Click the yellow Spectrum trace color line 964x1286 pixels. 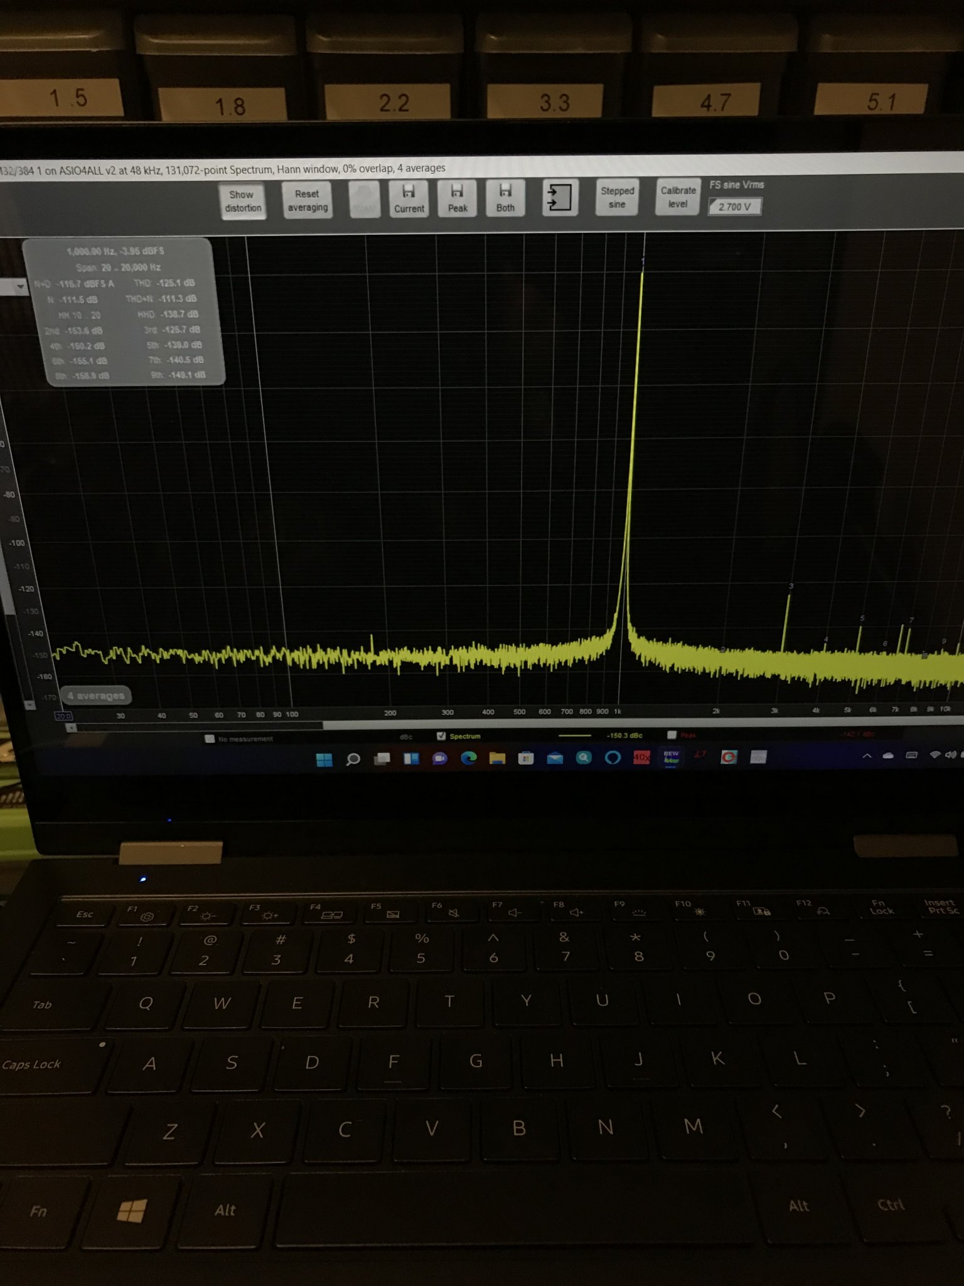(x=574, y=735)
